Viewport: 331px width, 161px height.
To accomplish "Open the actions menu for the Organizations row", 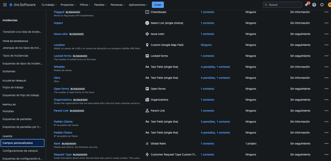I will [x=326, y=100].
